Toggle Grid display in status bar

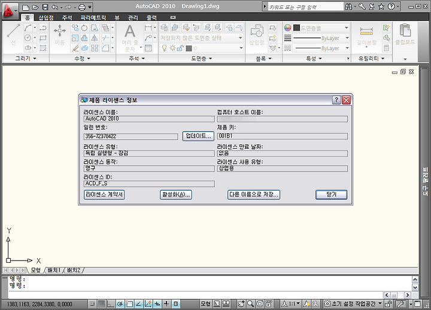pos(101,304)
